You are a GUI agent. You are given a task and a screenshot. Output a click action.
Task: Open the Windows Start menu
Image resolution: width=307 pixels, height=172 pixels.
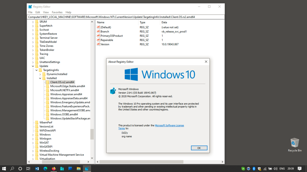(x=4, y=168)
